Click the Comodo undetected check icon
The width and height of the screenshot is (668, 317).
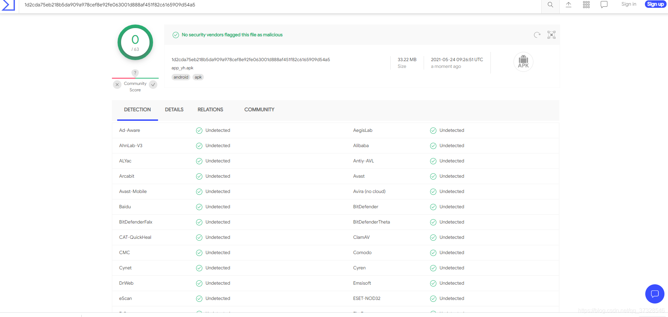tap(433, 253)
